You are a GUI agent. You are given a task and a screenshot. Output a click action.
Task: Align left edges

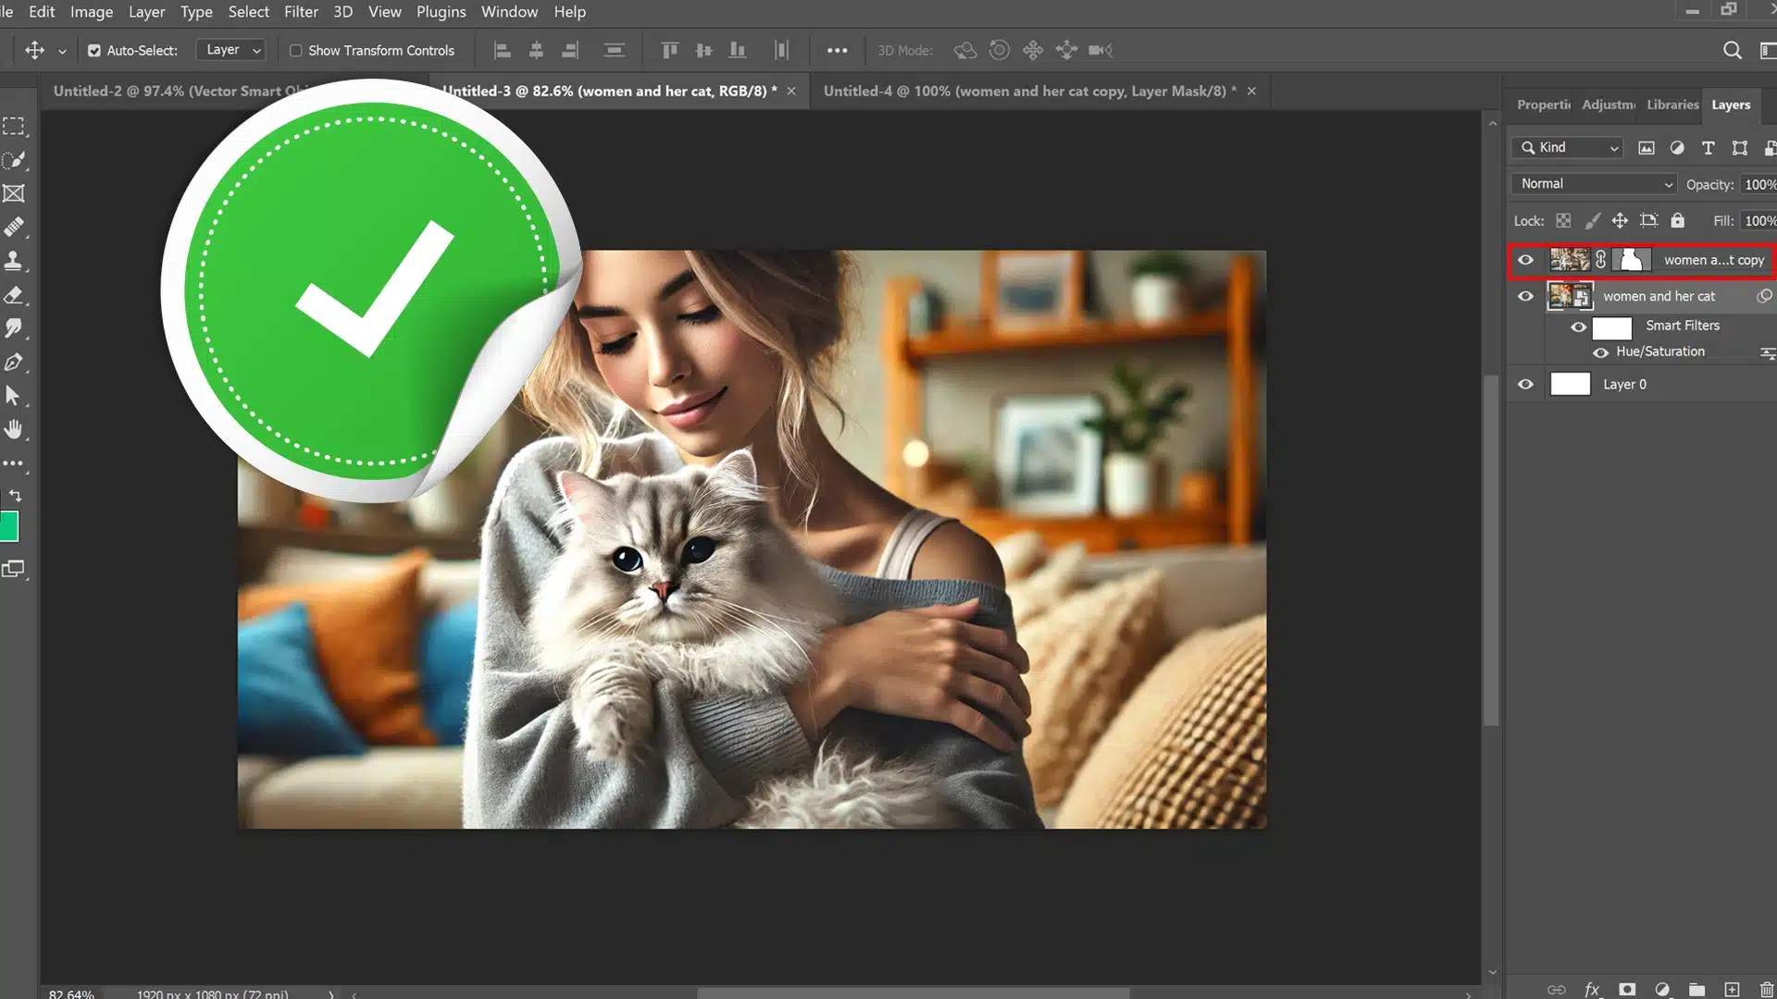[x=503, y=50]
